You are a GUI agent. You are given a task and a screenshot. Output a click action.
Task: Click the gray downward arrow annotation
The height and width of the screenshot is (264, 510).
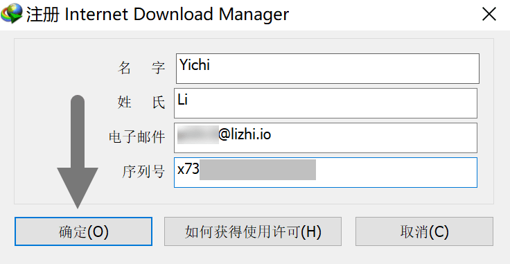78,152
